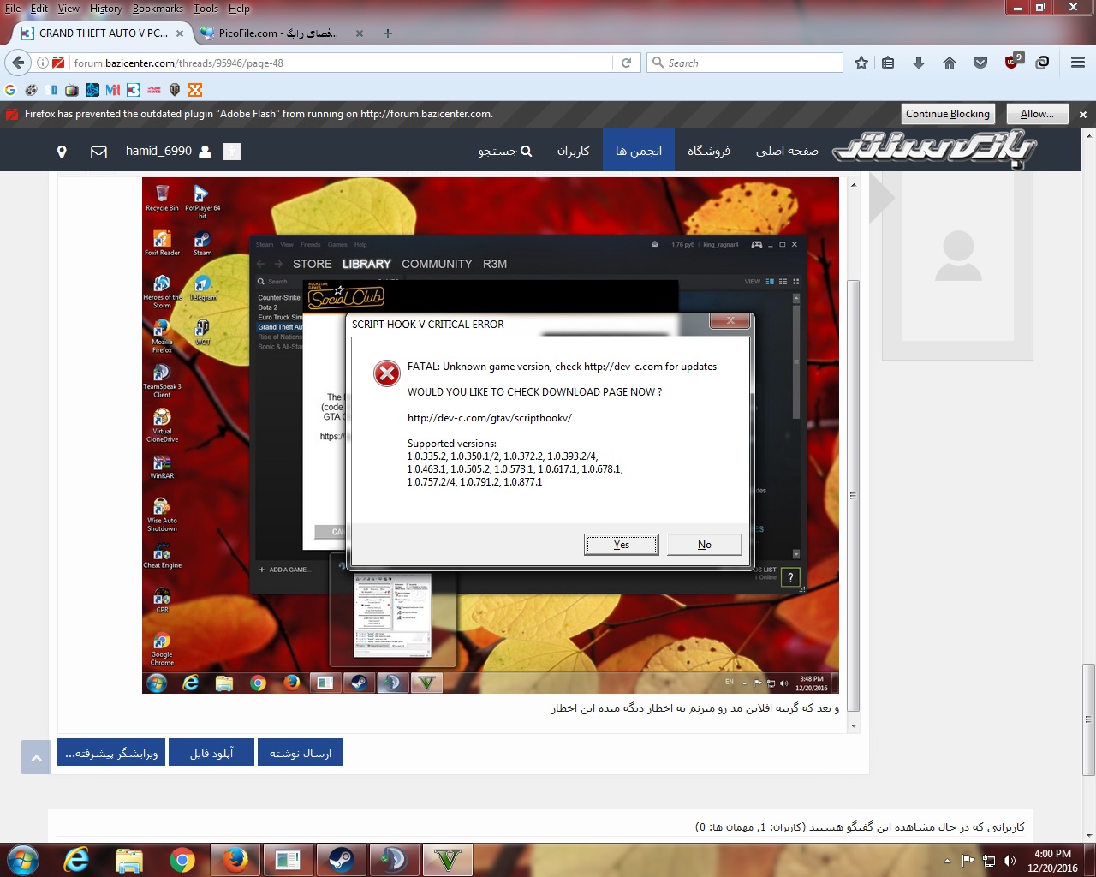
Task: Open the GTA V icon on taskbar
Action: (448, 860)
